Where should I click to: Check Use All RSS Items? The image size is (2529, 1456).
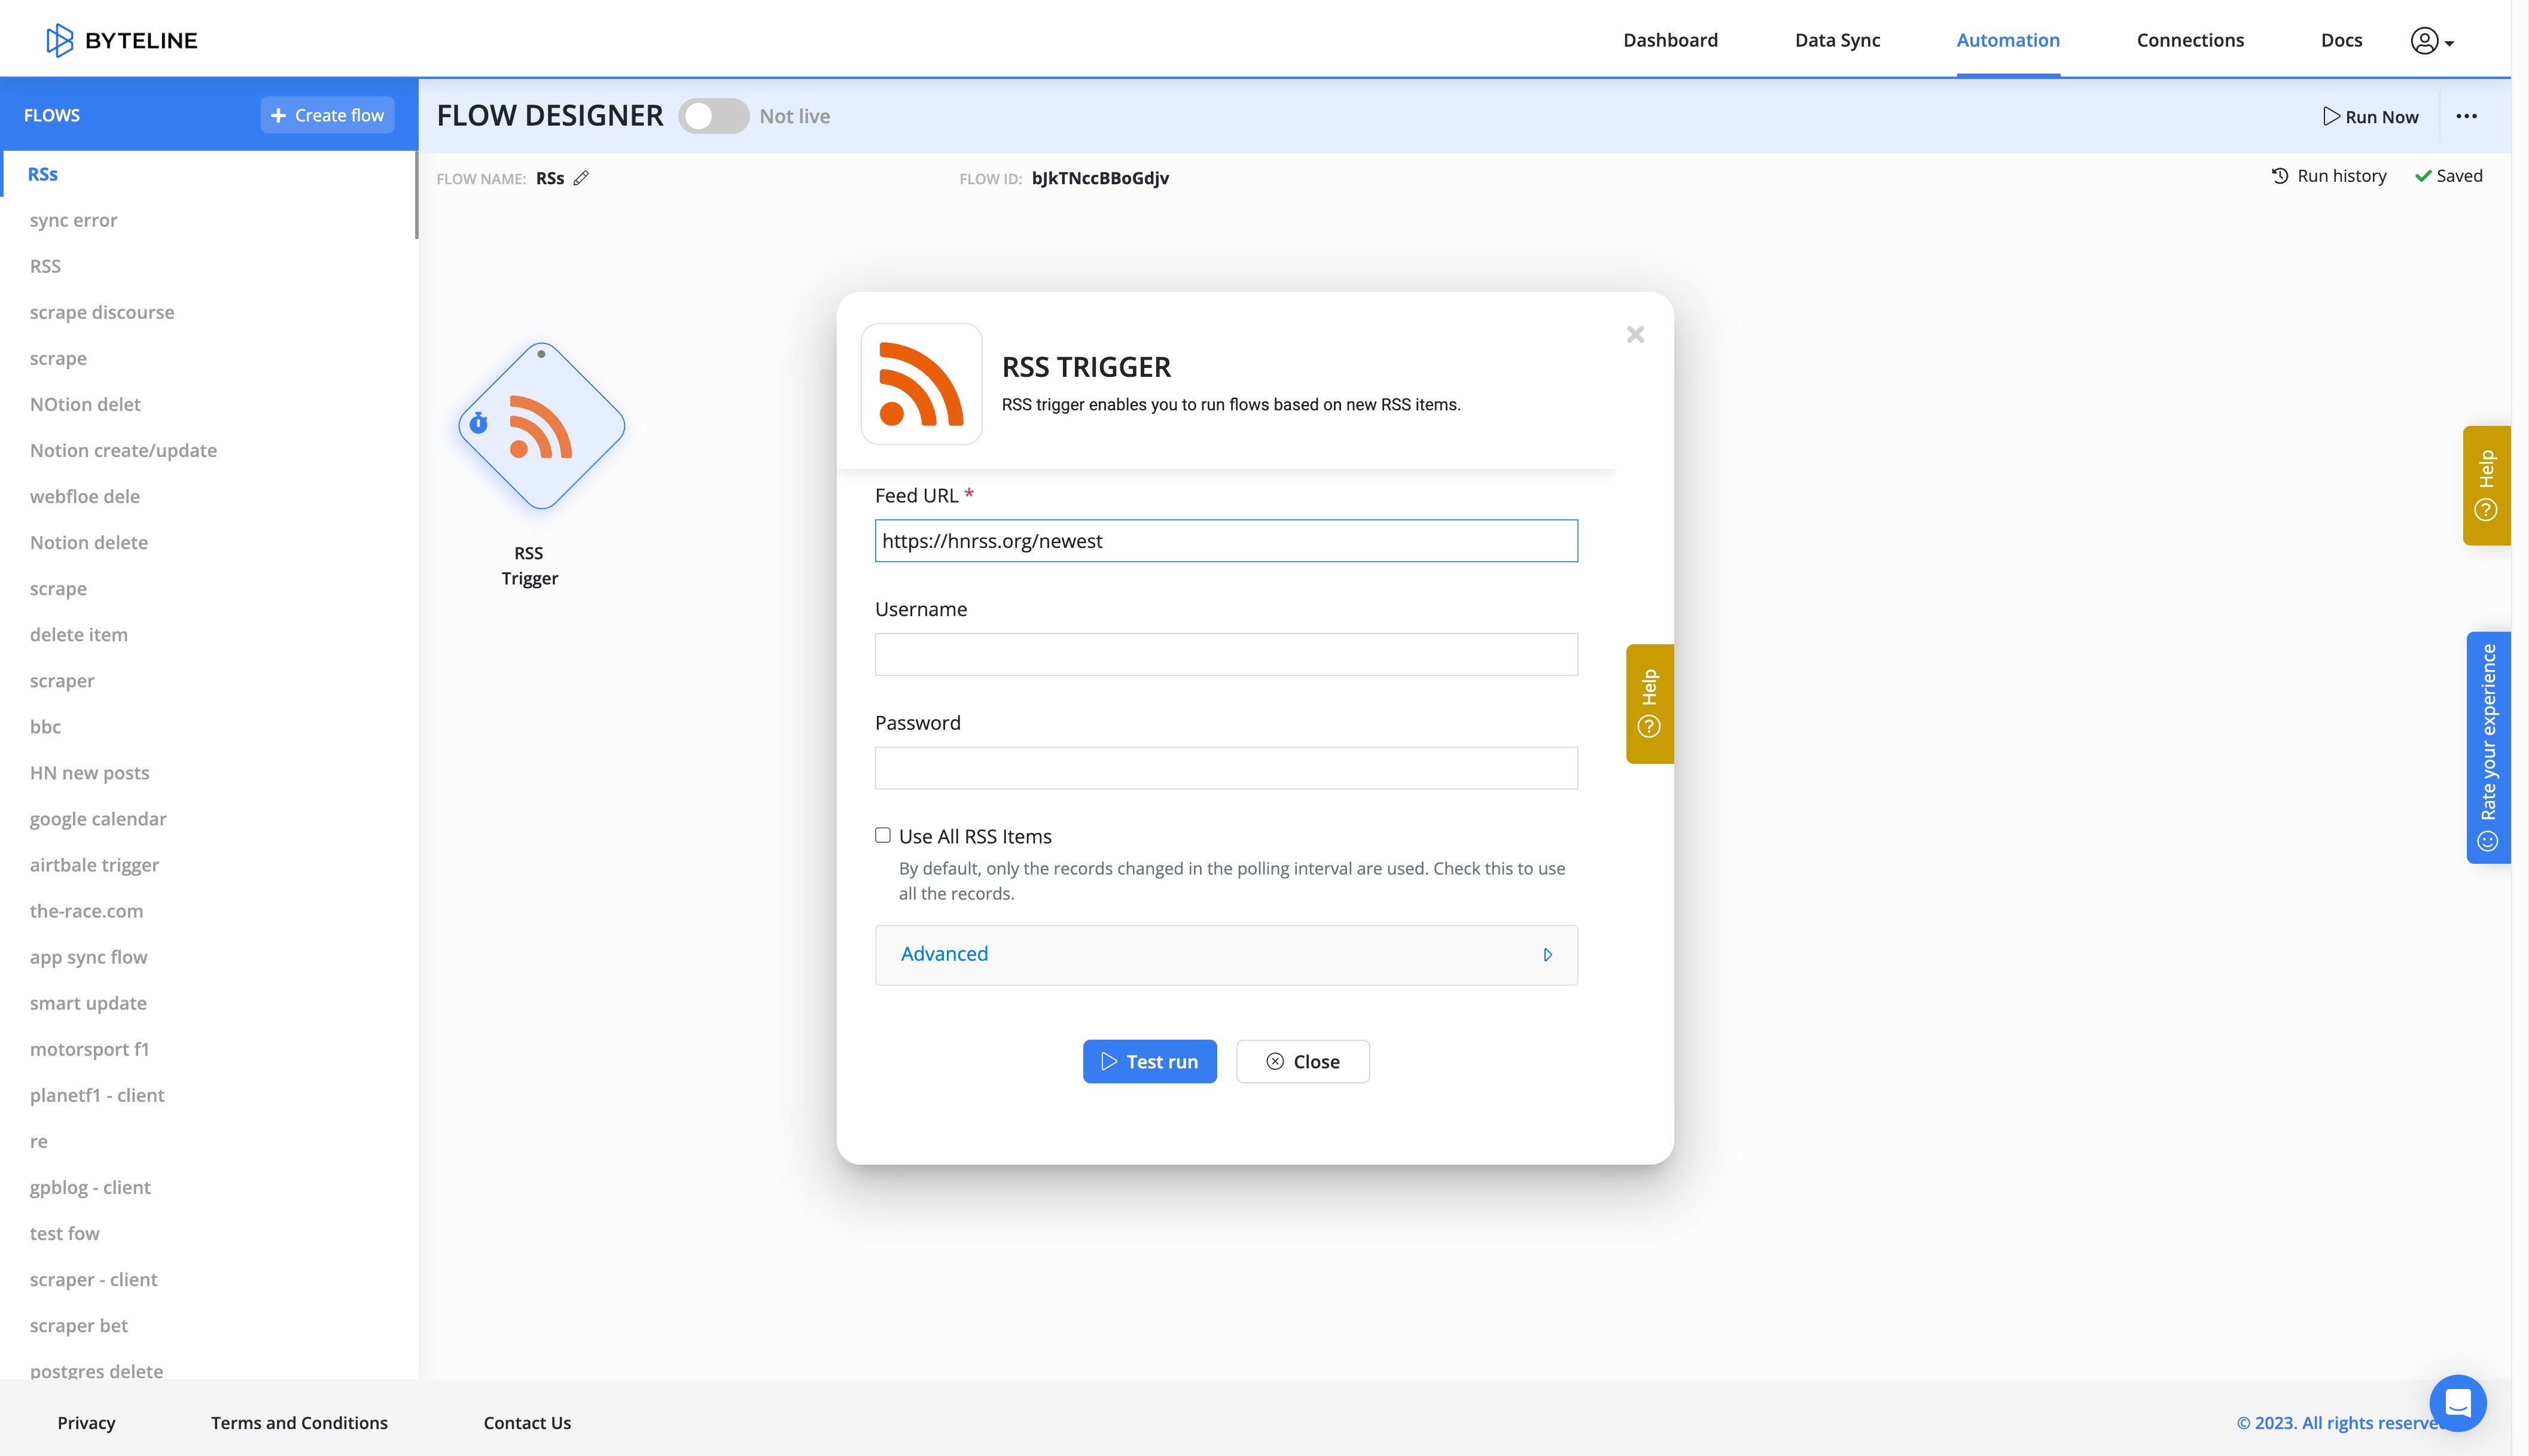(883, 835)
